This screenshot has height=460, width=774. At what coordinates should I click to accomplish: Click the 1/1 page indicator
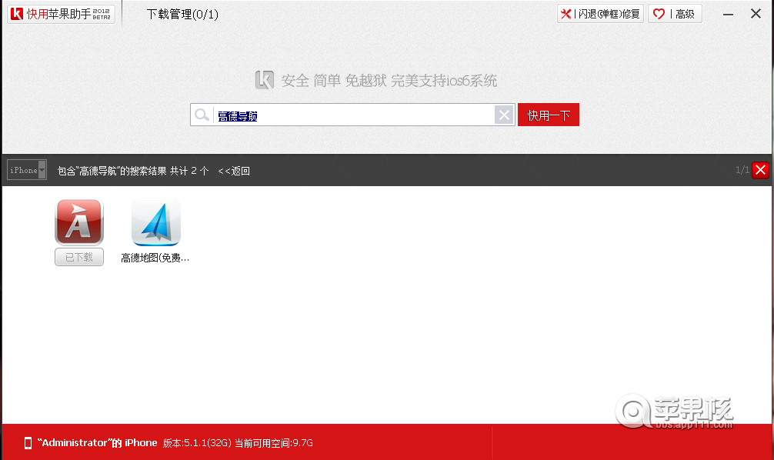(x=741, y=170)
